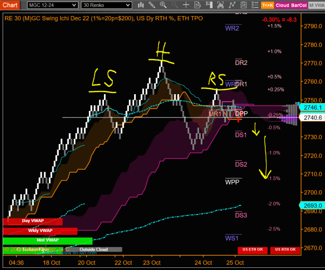Toggle the Cloud magenta button

point(282,5)
